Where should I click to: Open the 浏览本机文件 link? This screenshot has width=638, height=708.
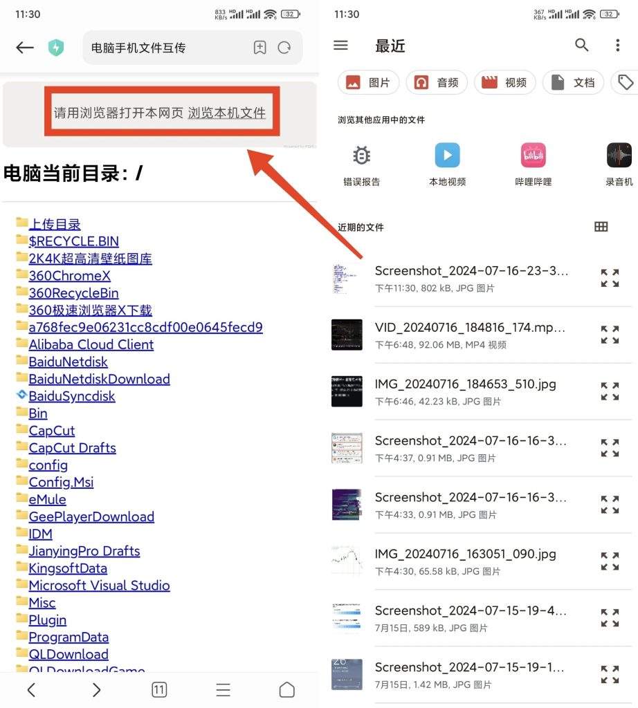[227, 113]
